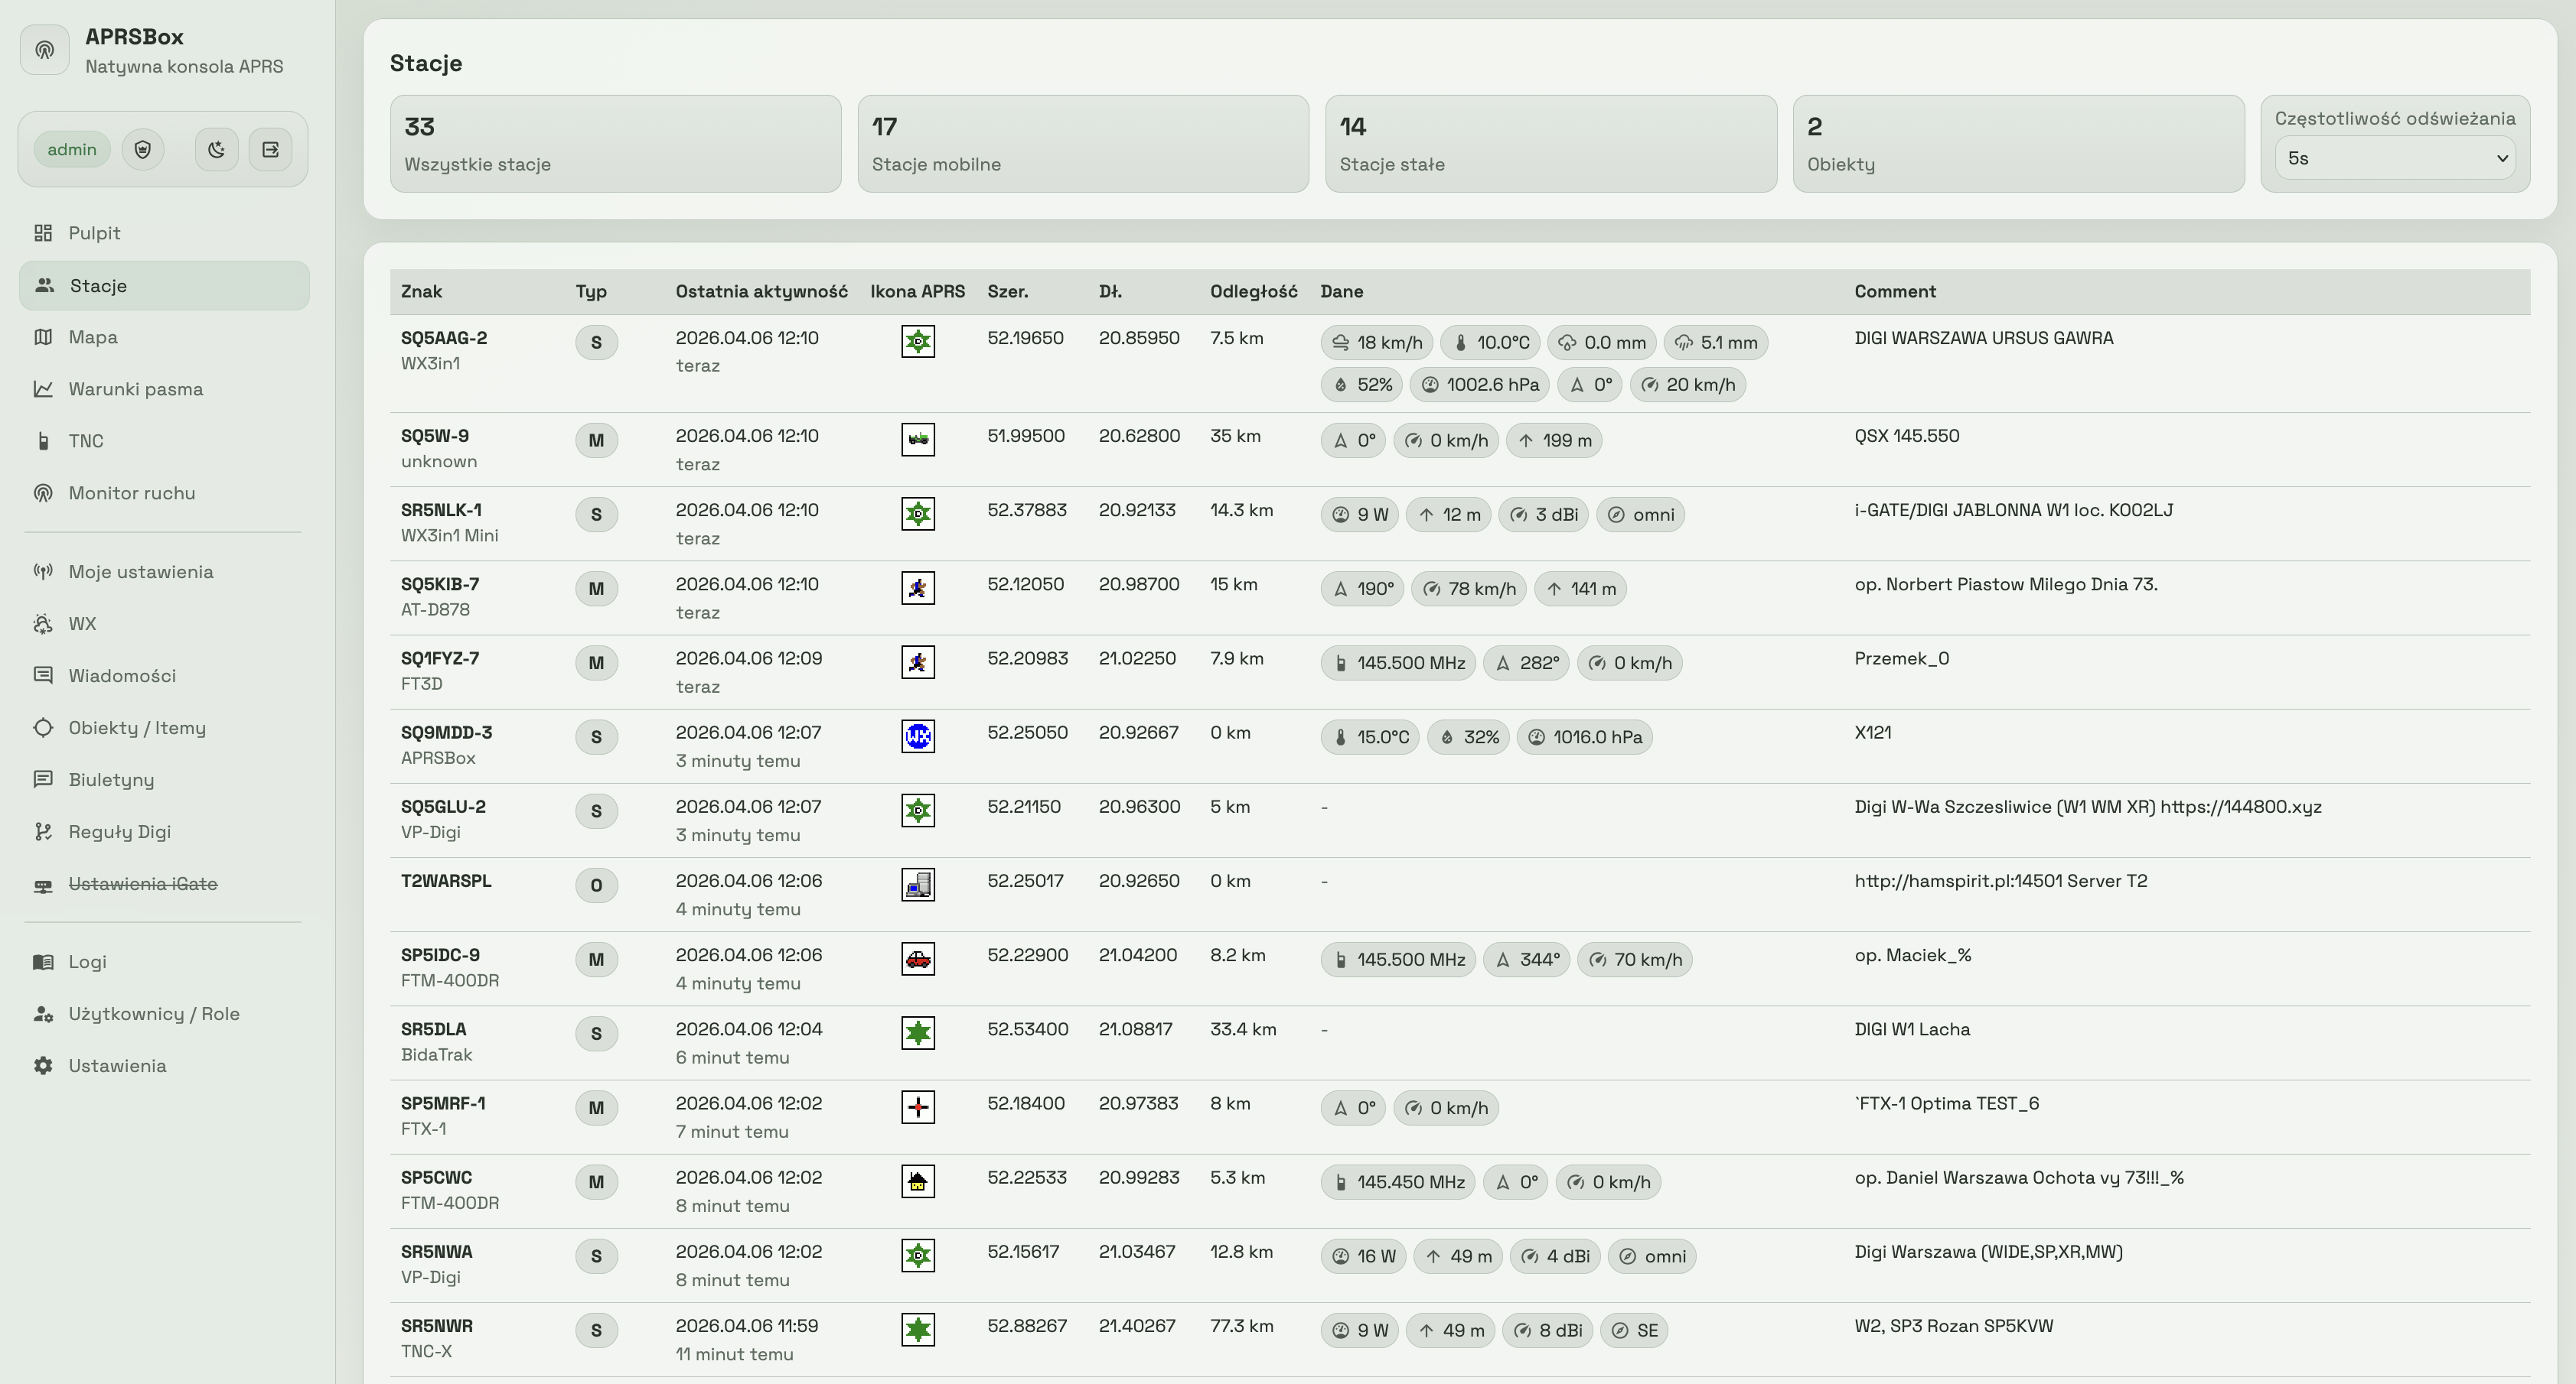
Task: Click red car APRS icon for SP5IDC-9
Action: point(917,960)
